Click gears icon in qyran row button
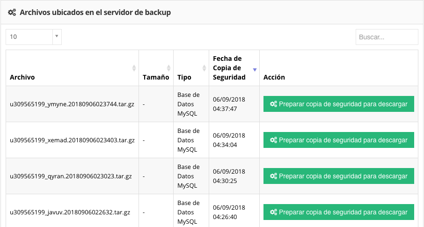 [x=274, y=176]
